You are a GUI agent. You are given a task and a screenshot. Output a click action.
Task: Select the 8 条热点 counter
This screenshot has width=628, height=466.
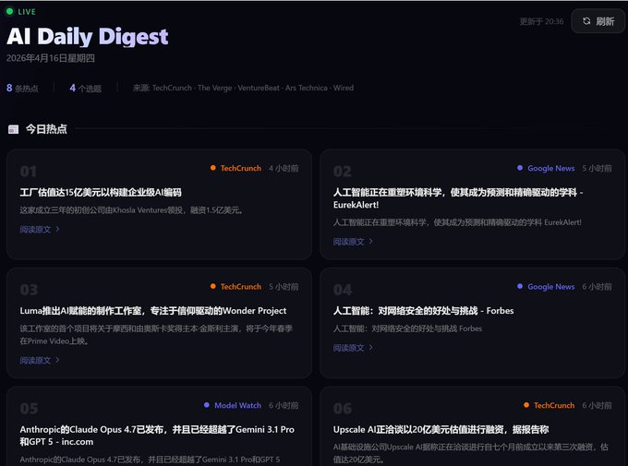(22, 88)
